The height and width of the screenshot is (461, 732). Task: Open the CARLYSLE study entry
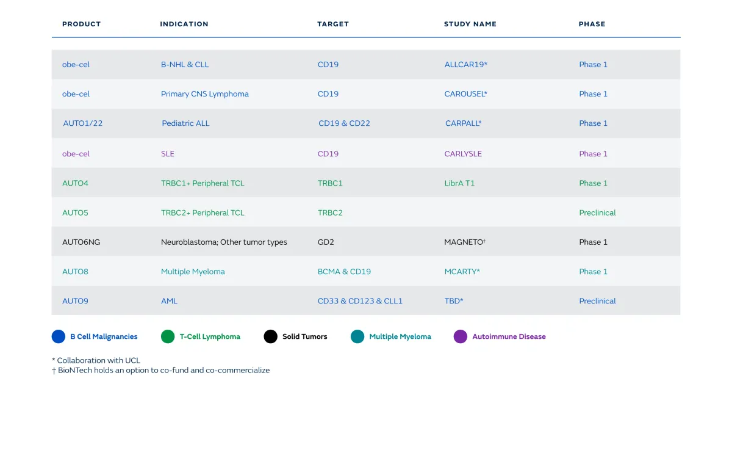point(463,154)
